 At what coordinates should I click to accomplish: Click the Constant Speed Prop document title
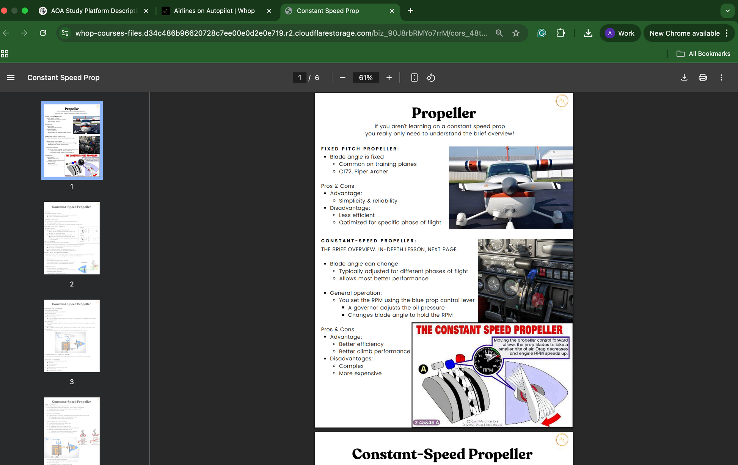coord(63,77)
